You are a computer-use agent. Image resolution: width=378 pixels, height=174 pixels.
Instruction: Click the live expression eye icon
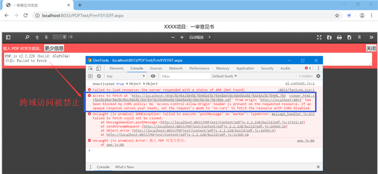[153, 76]
